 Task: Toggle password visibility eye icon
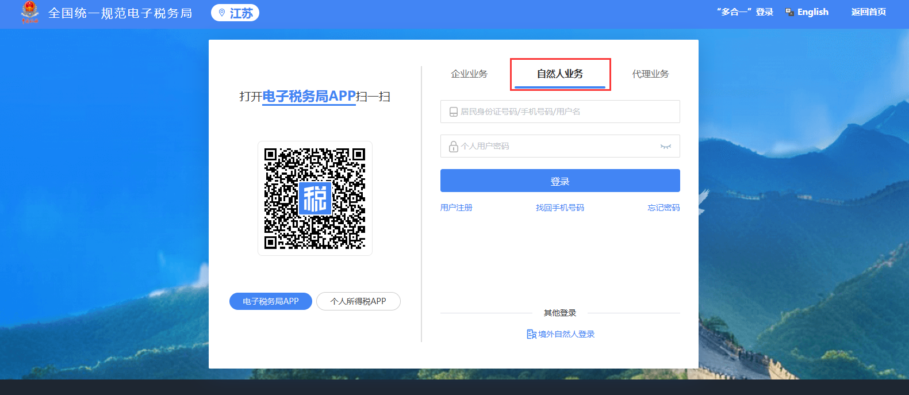[x=665, y=147]
